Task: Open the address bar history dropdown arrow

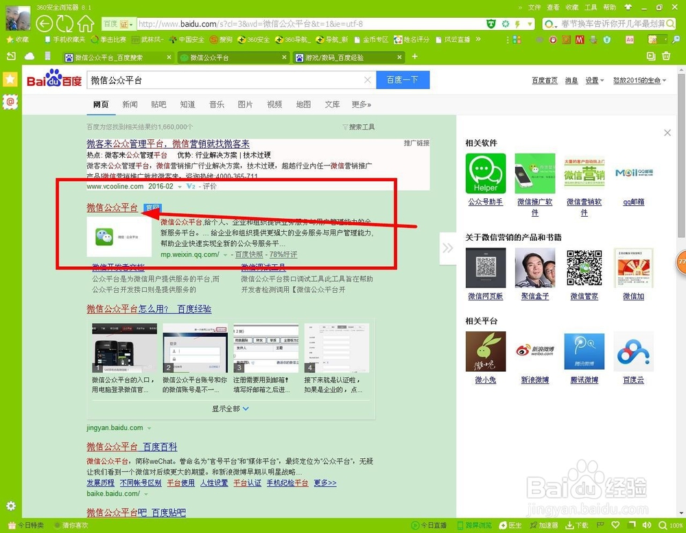Action: pos(530,24)
